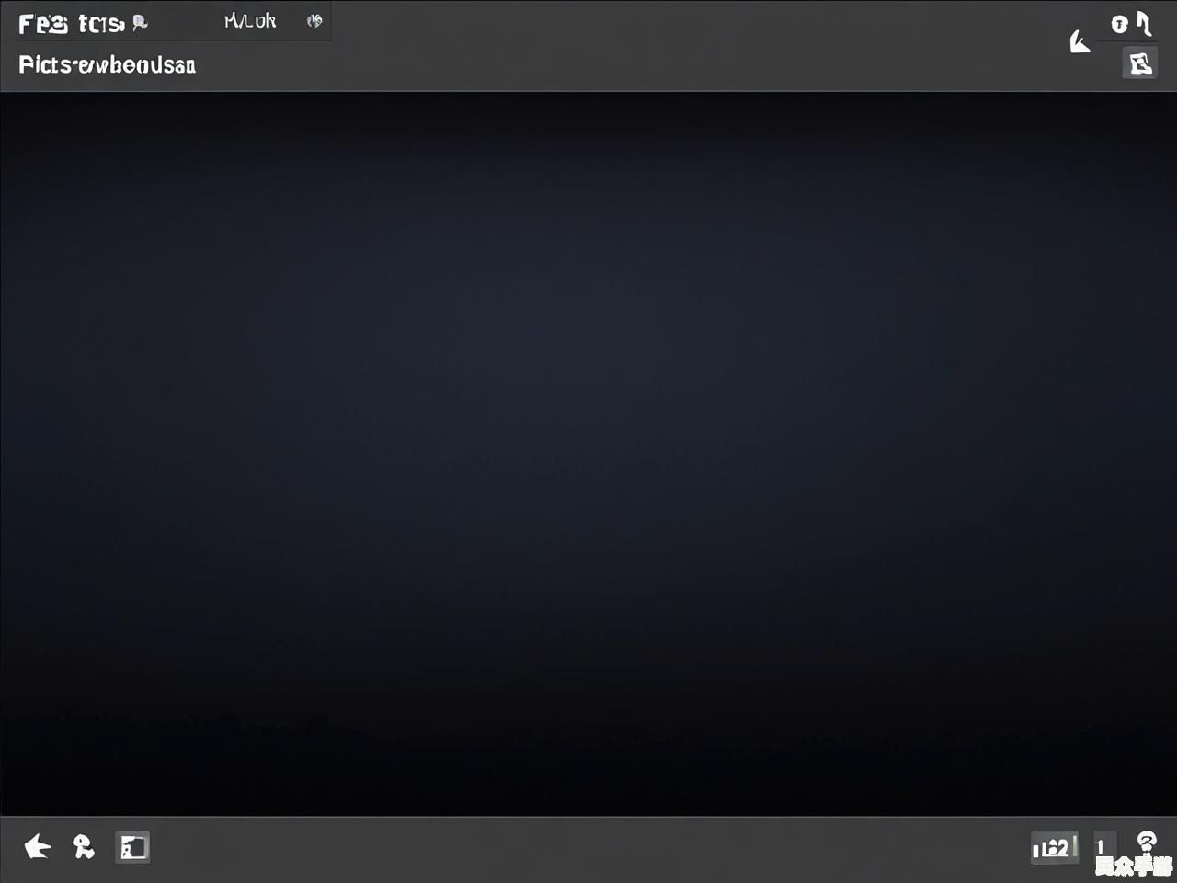This screenshot has width=1177, height=883.
Task: Click empty space in middle of bottom toolbar
Action: [x=588, y=848]
